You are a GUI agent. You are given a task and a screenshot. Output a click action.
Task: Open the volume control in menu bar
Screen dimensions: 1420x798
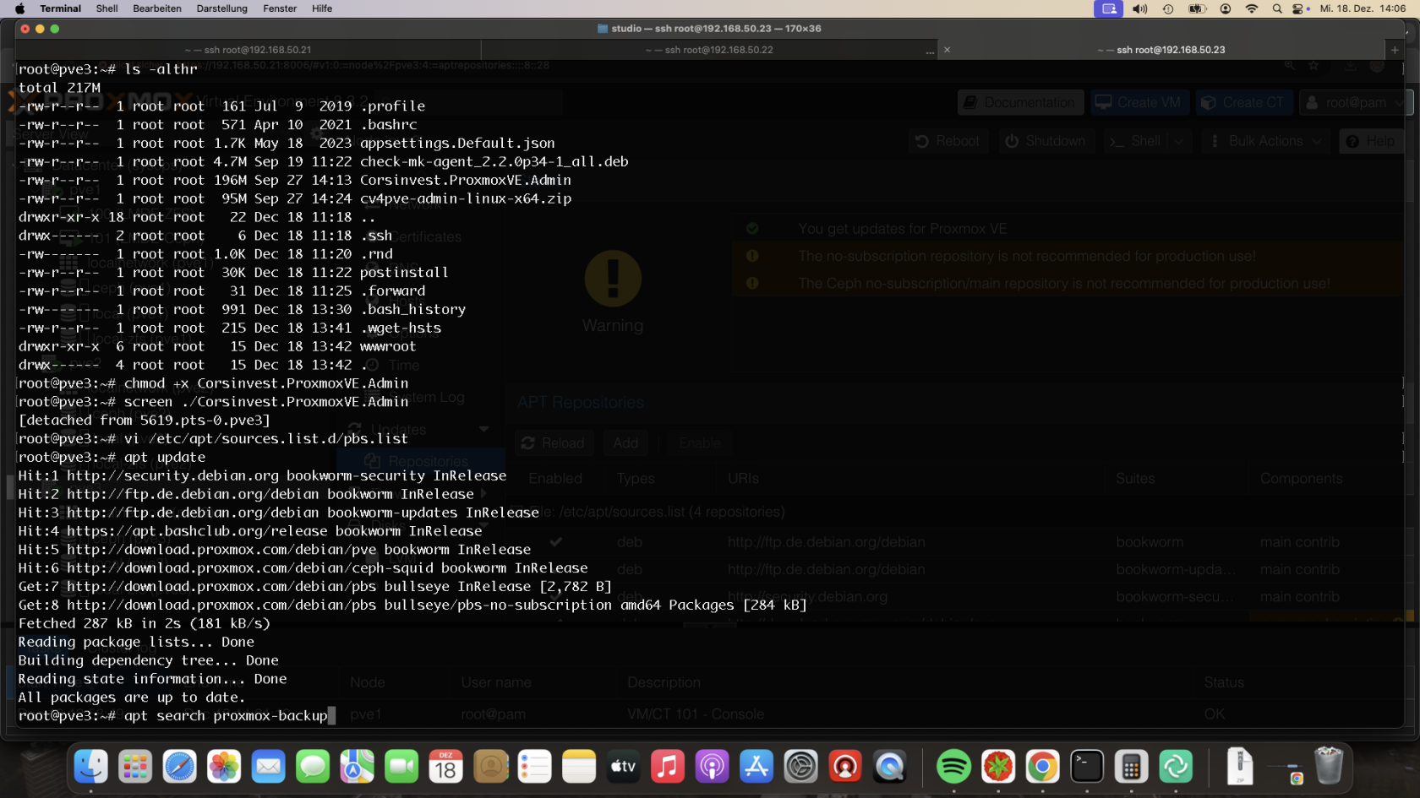point(1140,8)
